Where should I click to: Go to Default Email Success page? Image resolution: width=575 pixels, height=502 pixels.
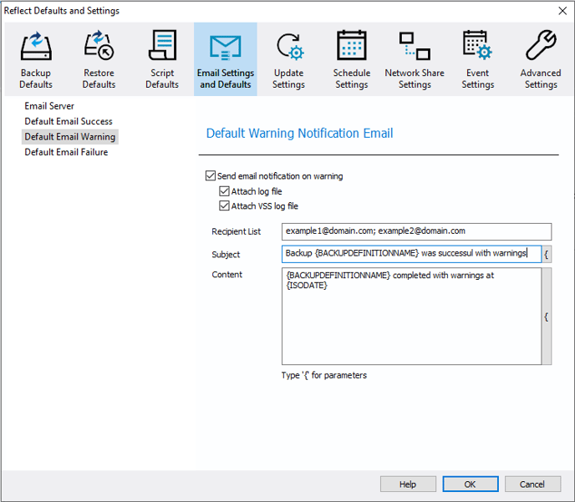click(69, 121)
